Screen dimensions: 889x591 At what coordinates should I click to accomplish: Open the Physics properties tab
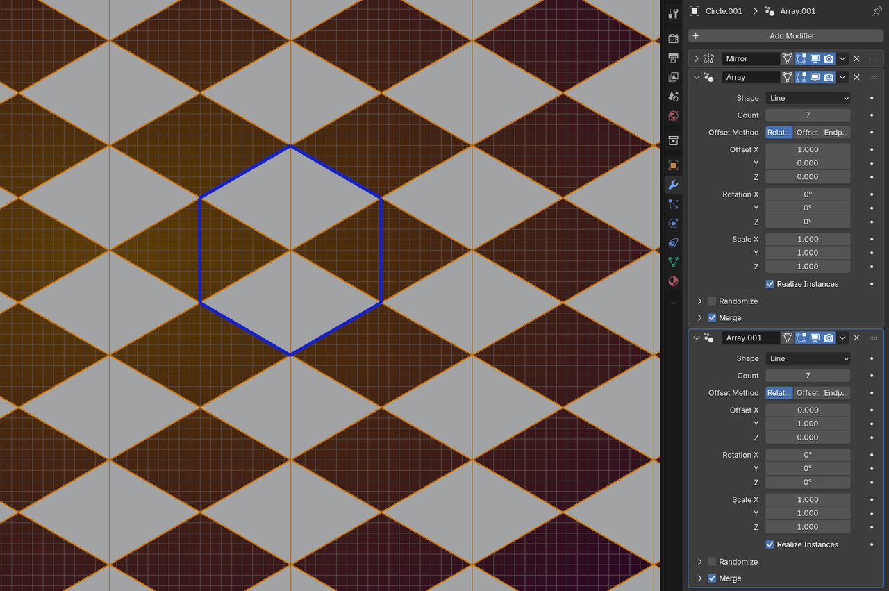pyautogui.click(x=672, y=223)
